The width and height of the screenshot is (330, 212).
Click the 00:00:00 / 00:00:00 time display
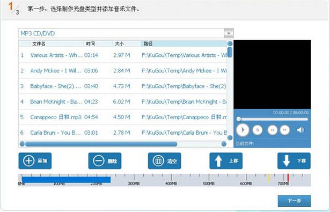pyautogui.click(x=291, y=113)
